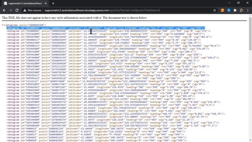Open the user profile avatar
252x142 pixels.
pos(241,10)
